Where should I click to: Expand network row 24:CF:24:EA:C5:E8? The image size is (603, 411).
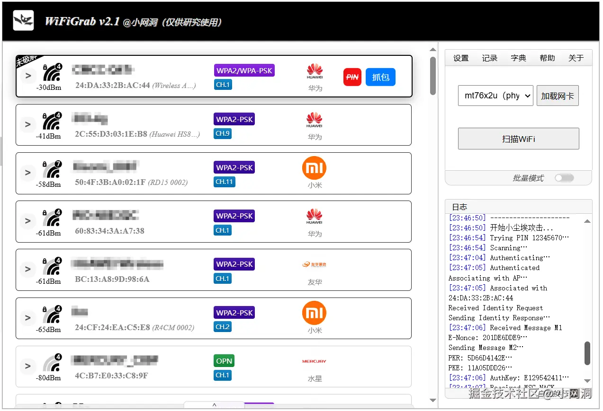(28, 318)
